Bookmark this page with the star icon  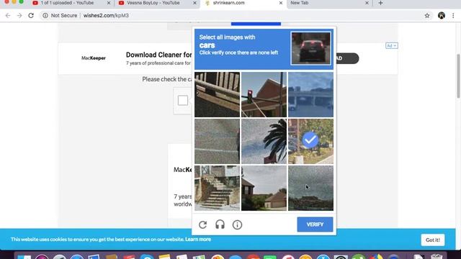[x=427, y=16]
